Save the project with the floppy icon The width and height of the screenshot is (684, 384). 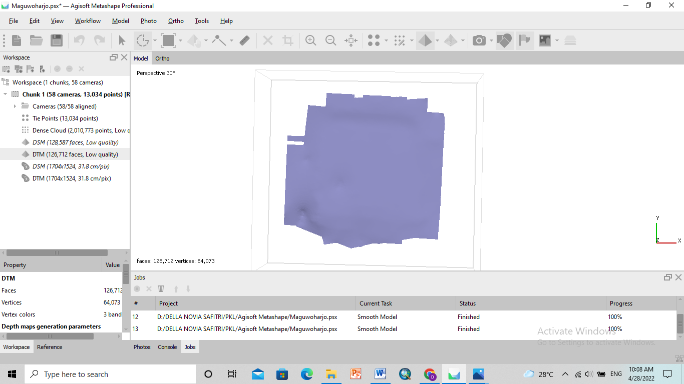tap(57, 40)
